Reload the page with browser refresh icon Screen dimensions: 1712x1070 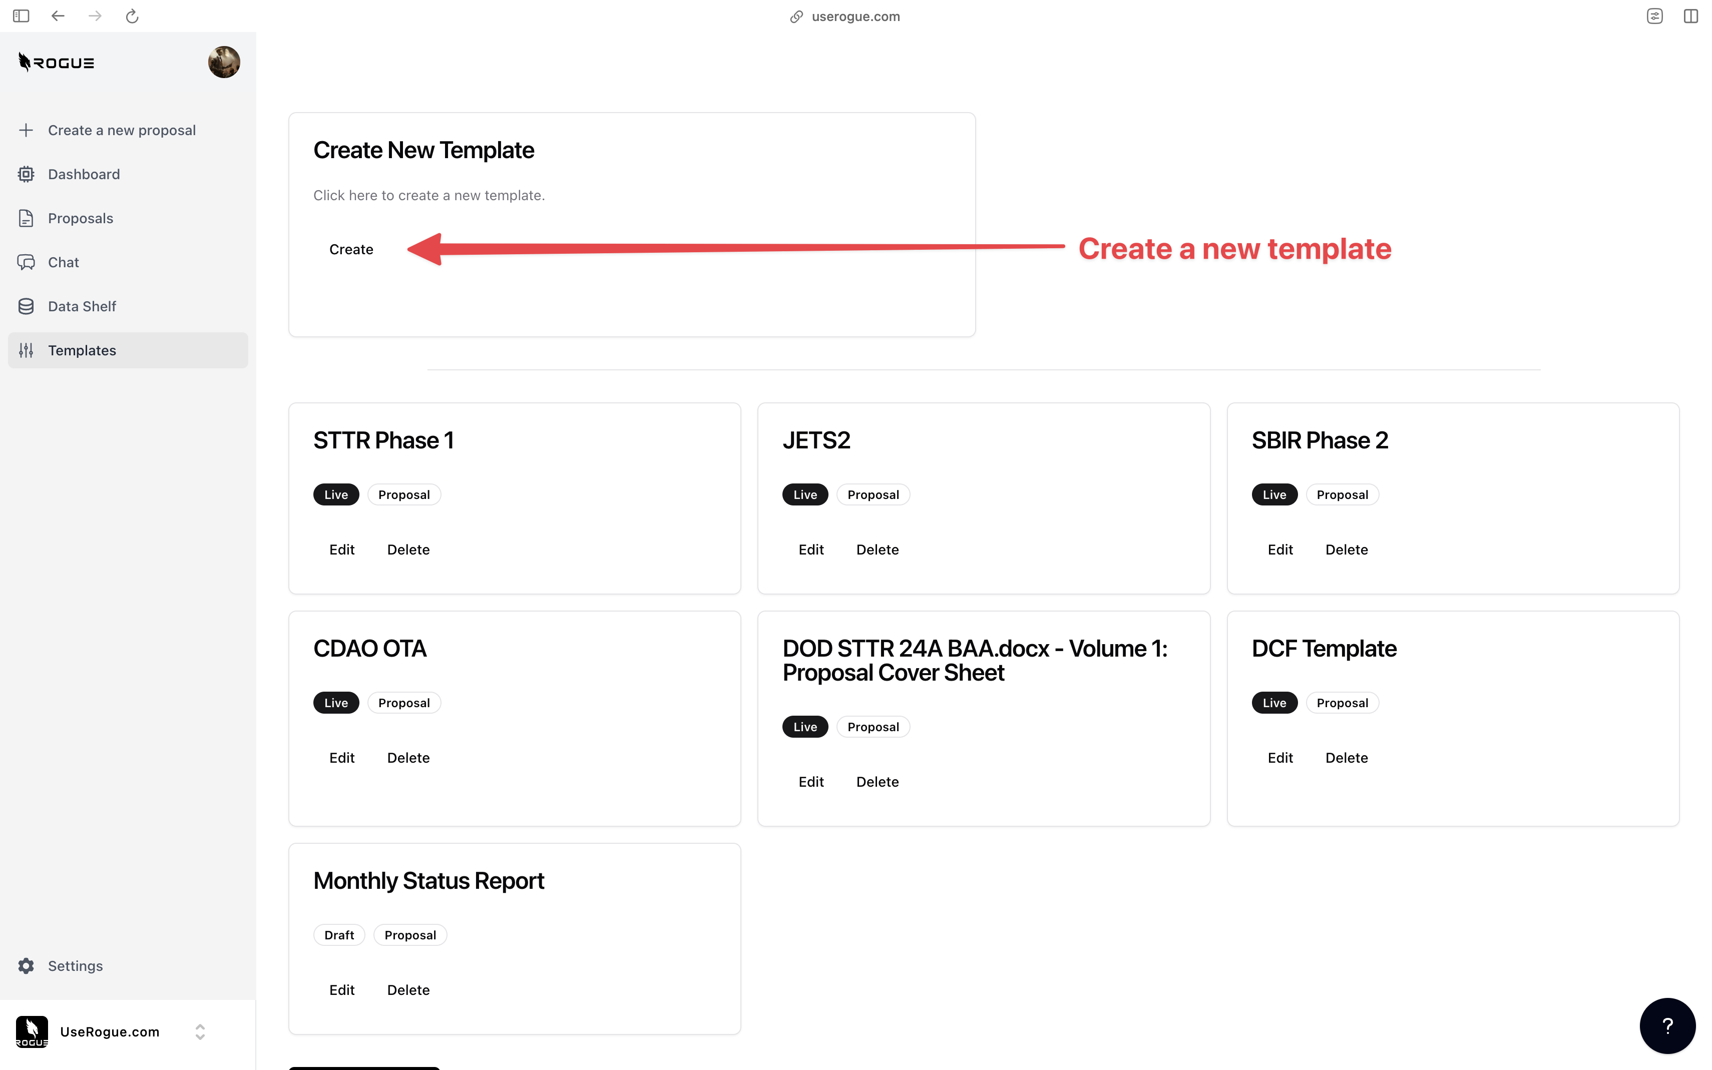point(132,17)
